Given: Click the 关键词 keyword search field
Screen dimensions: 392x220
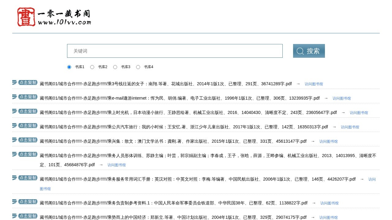Looking at the screenshot, I should pos(175,51).
